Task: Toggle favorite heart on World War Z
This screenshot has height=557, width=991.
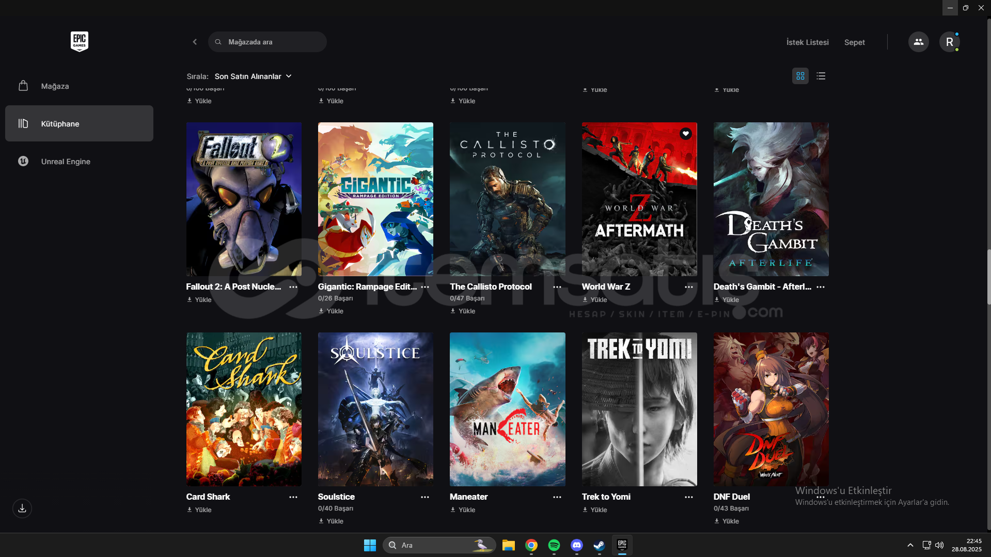Action: 686,134
